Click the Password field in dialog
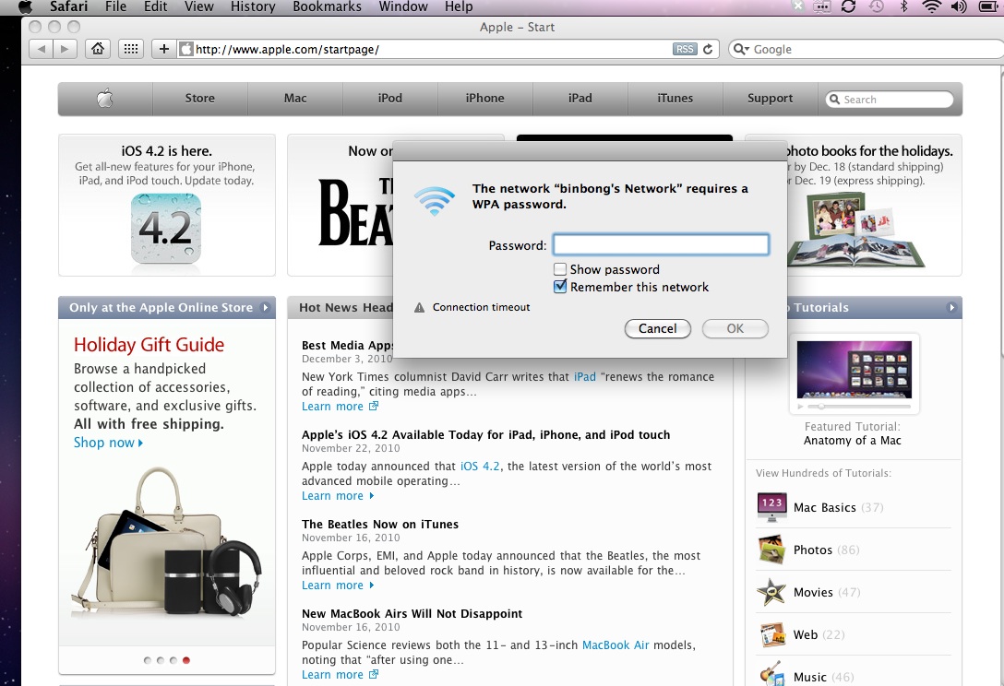Screen dimensions: 1004x686 [x=661, y=245]
